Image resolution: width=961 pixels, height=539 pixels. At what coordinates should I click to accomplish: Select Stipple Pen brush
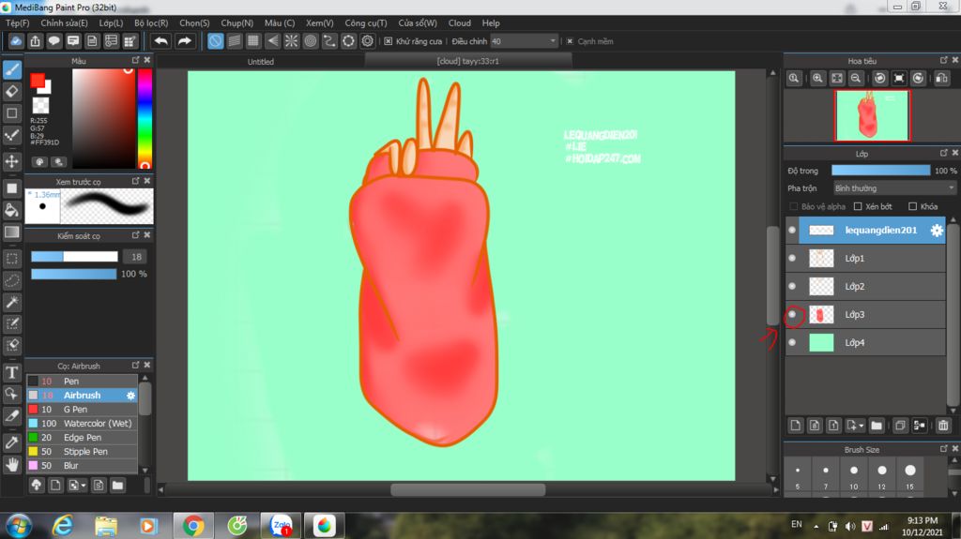[83, 452]
